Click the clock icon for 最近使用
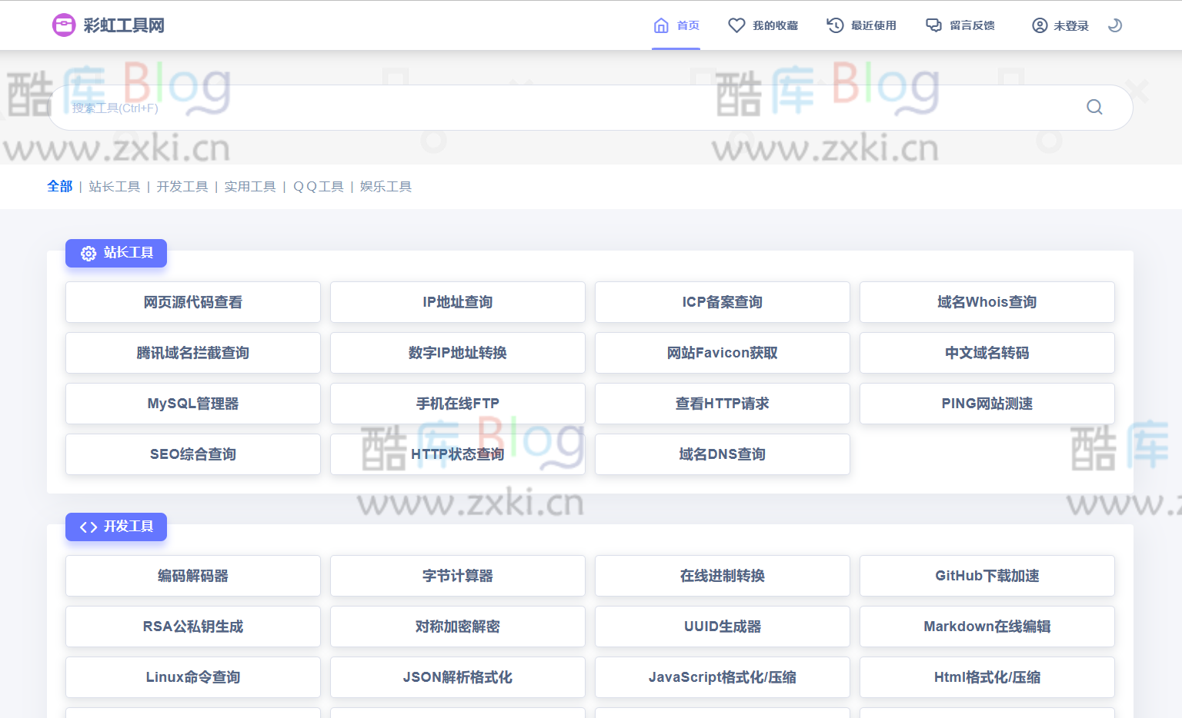Image resolution: width=1182 pixels, height=718 pixels. coord(834,25)
